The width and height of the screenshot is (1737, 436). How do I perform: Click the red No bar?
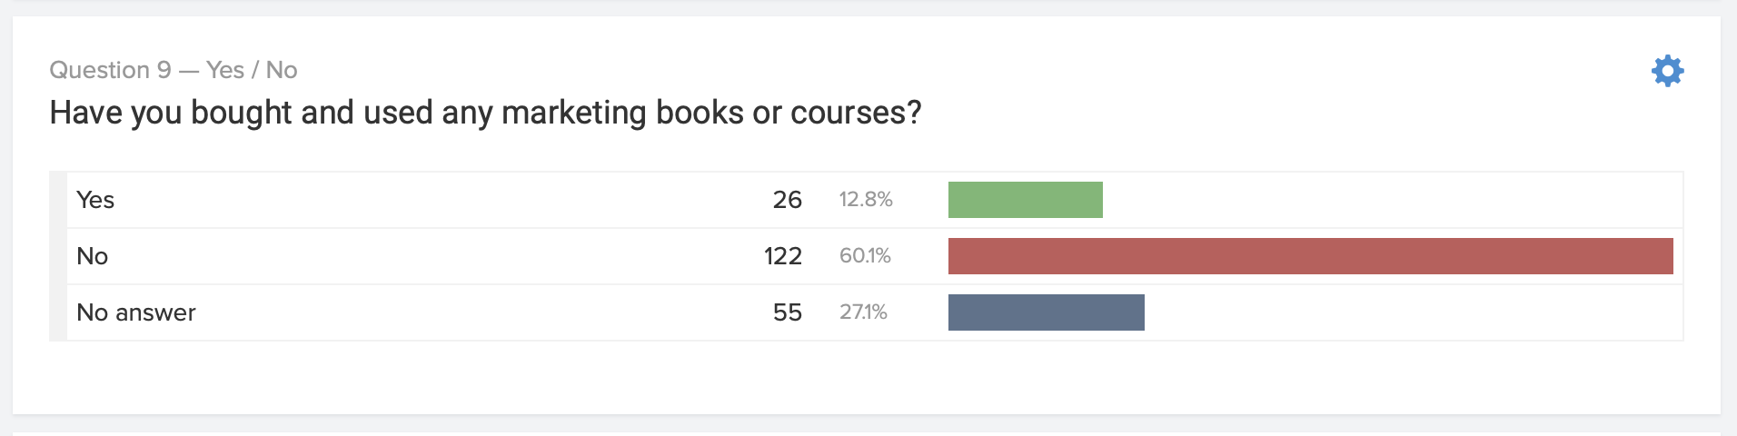coord(1310,256)
